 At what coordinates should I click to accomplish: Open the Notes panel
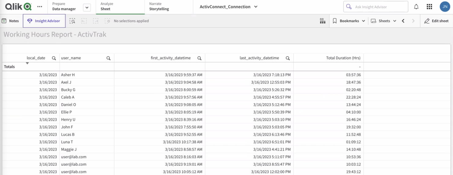click(10, 21)
